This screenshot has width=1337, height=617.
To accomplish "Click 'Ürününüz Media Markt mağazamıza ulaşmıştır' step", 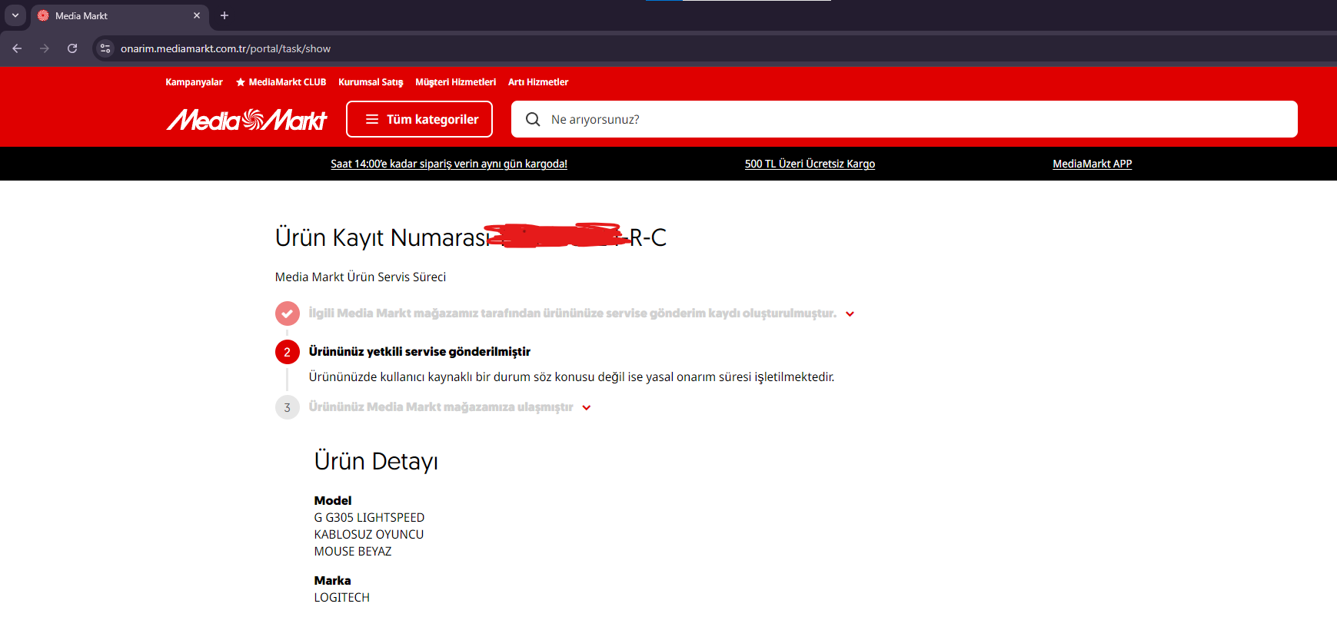I will click(441, 407).
